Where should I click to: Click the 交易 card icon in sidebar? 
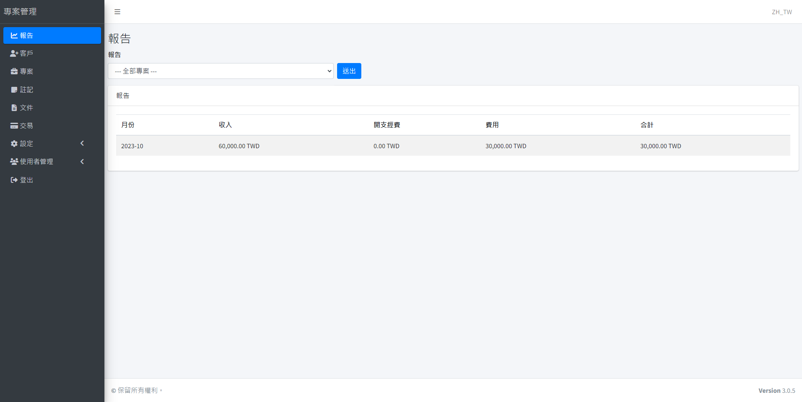(x=14, y=125)
